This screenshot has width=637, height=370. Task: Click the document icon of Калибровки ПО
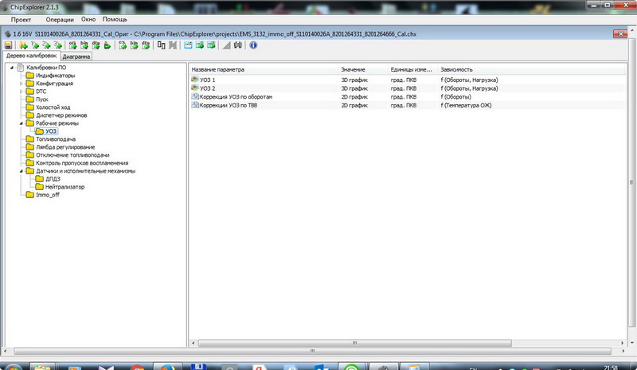20,68
